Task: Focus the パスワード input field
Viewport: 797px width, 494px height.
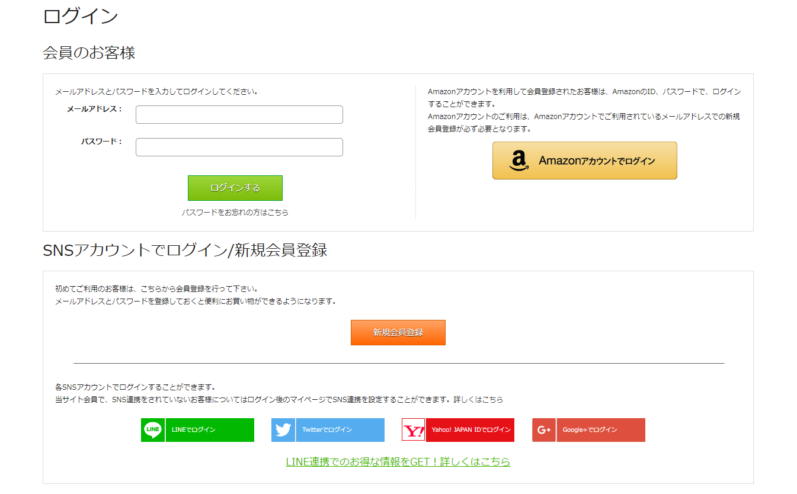Action: [239, 147]
